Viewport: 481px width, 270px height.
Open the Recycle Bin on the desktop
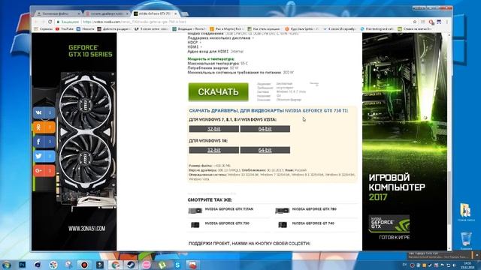click(x=466, y=241)
